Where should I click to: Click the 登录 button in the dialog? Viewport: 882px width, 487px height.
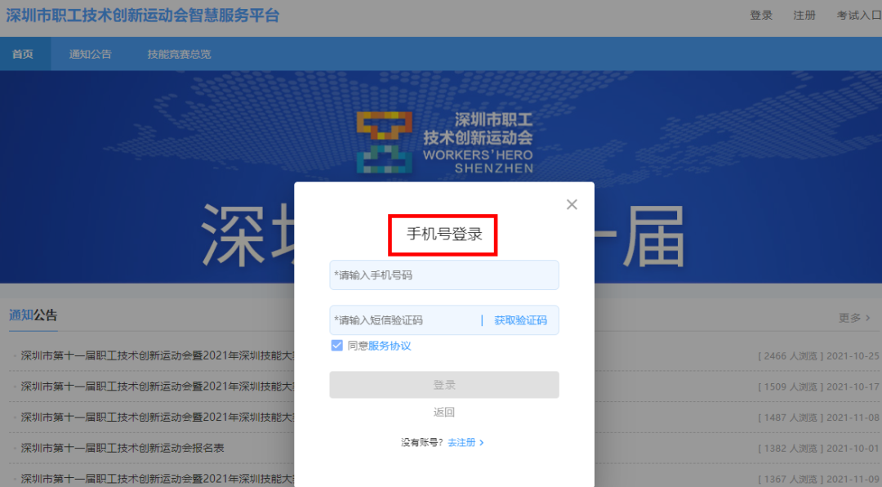[x=443, y=385]
